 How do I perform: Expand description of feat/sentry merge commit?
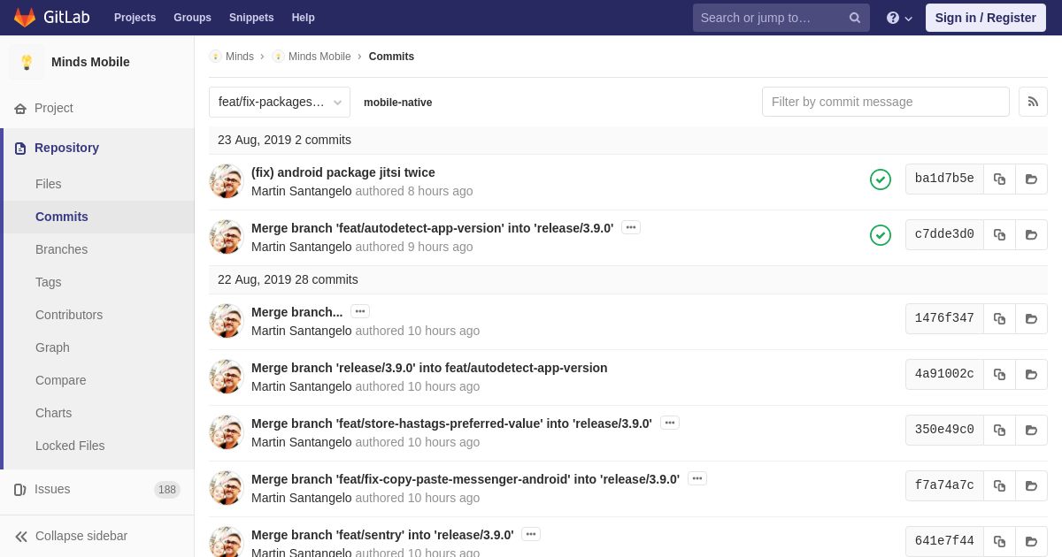[531, 534]
